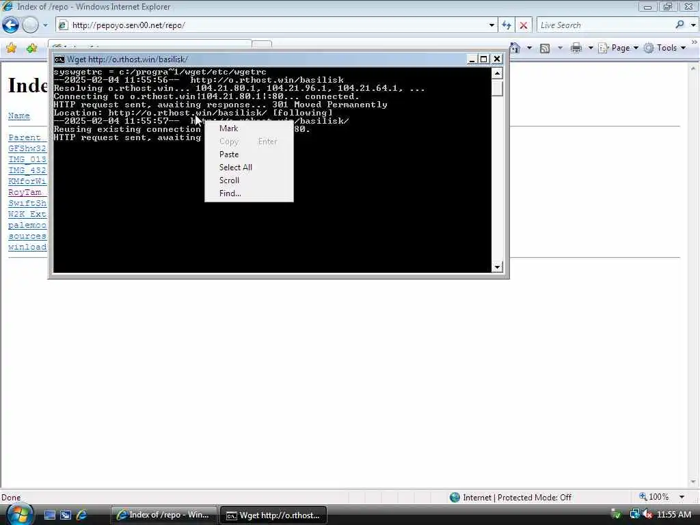
Task: Click the muted volume tray icon
Action: pyautogui.click(x=648, y=515)
